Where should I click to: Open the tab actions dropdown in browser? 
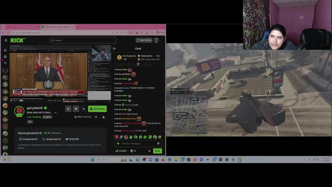click(3, 27)
